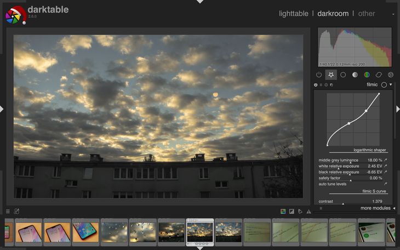Click the histogram display
This screenshot has height=250, width=400.
[355, 47]
